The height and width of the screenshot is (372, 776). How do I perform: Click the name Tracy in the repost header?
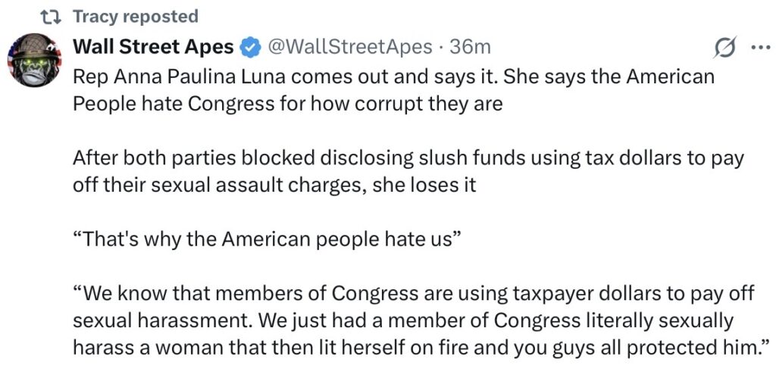(x=95, y=16)
